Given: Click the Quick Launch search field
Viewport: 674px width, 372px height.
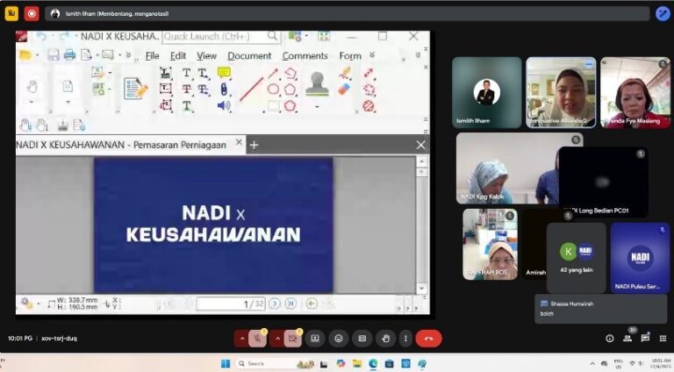Looking at the screenshot, I should tap(221, 37).
